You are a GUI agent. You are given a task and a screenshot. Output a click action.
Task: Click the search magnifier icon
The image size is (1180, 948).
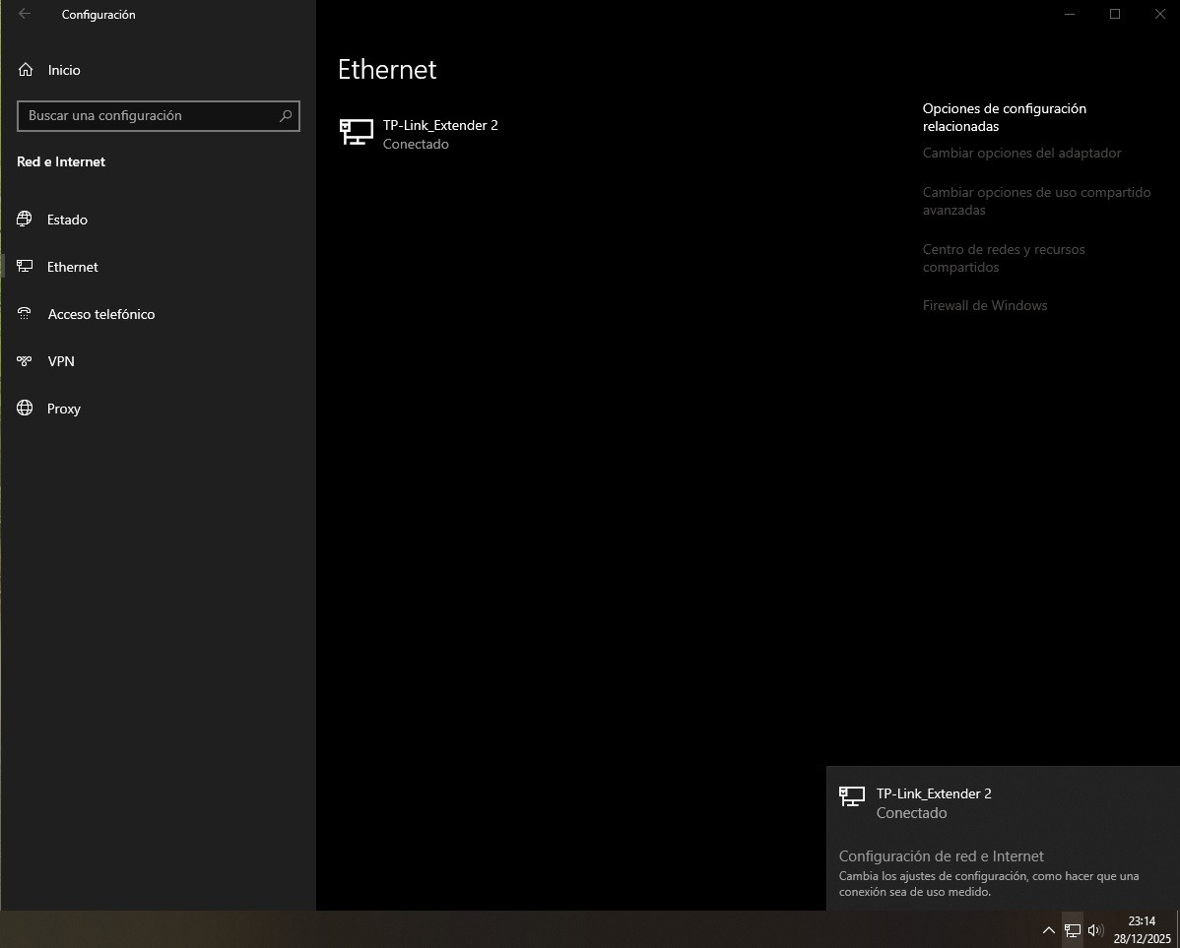[x=286, y=116]
